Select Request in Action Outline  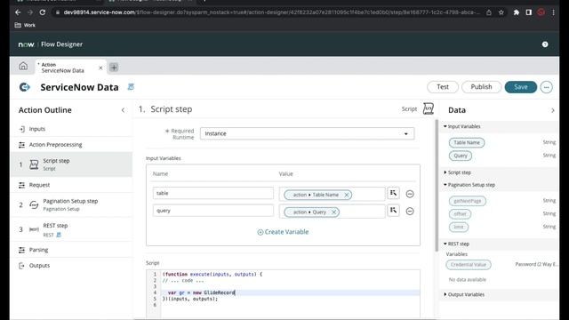click(x=72, y=185)
